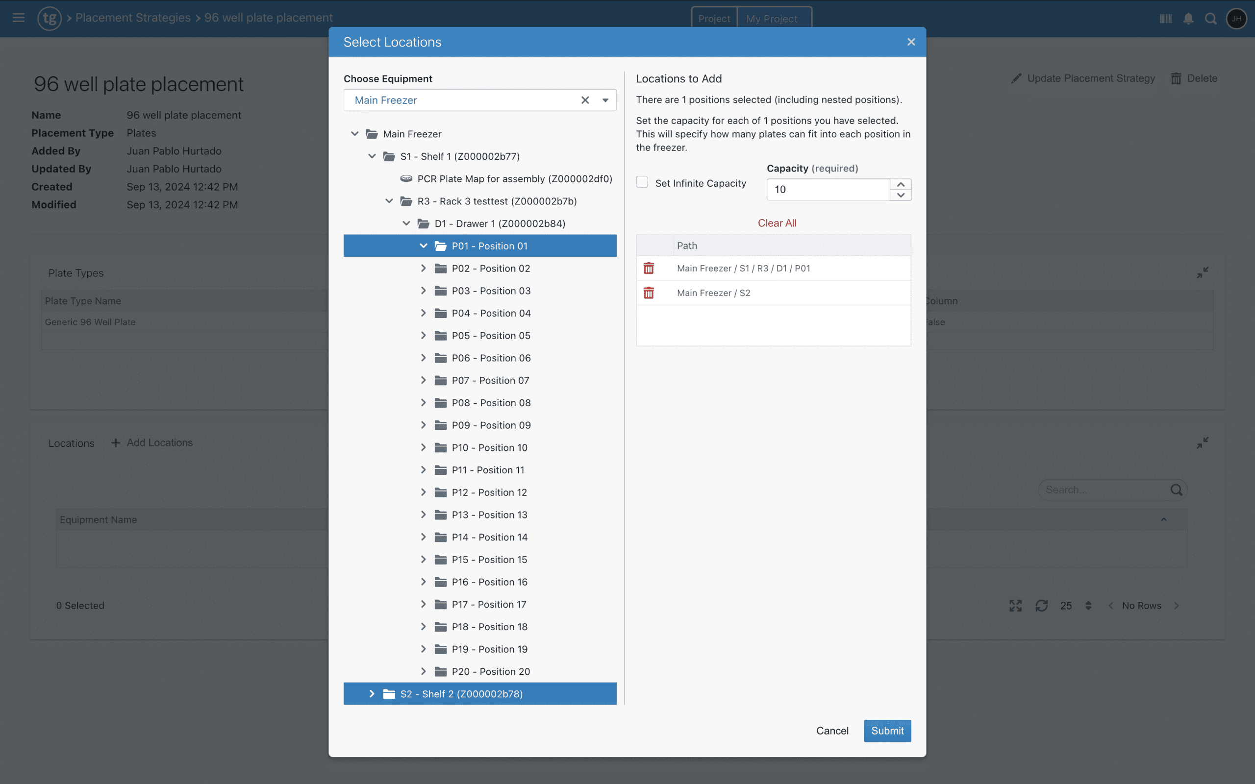Expand the P05 - Position 05 node
The height and width of the screenshot is (784, 1255).
point(423,335)
